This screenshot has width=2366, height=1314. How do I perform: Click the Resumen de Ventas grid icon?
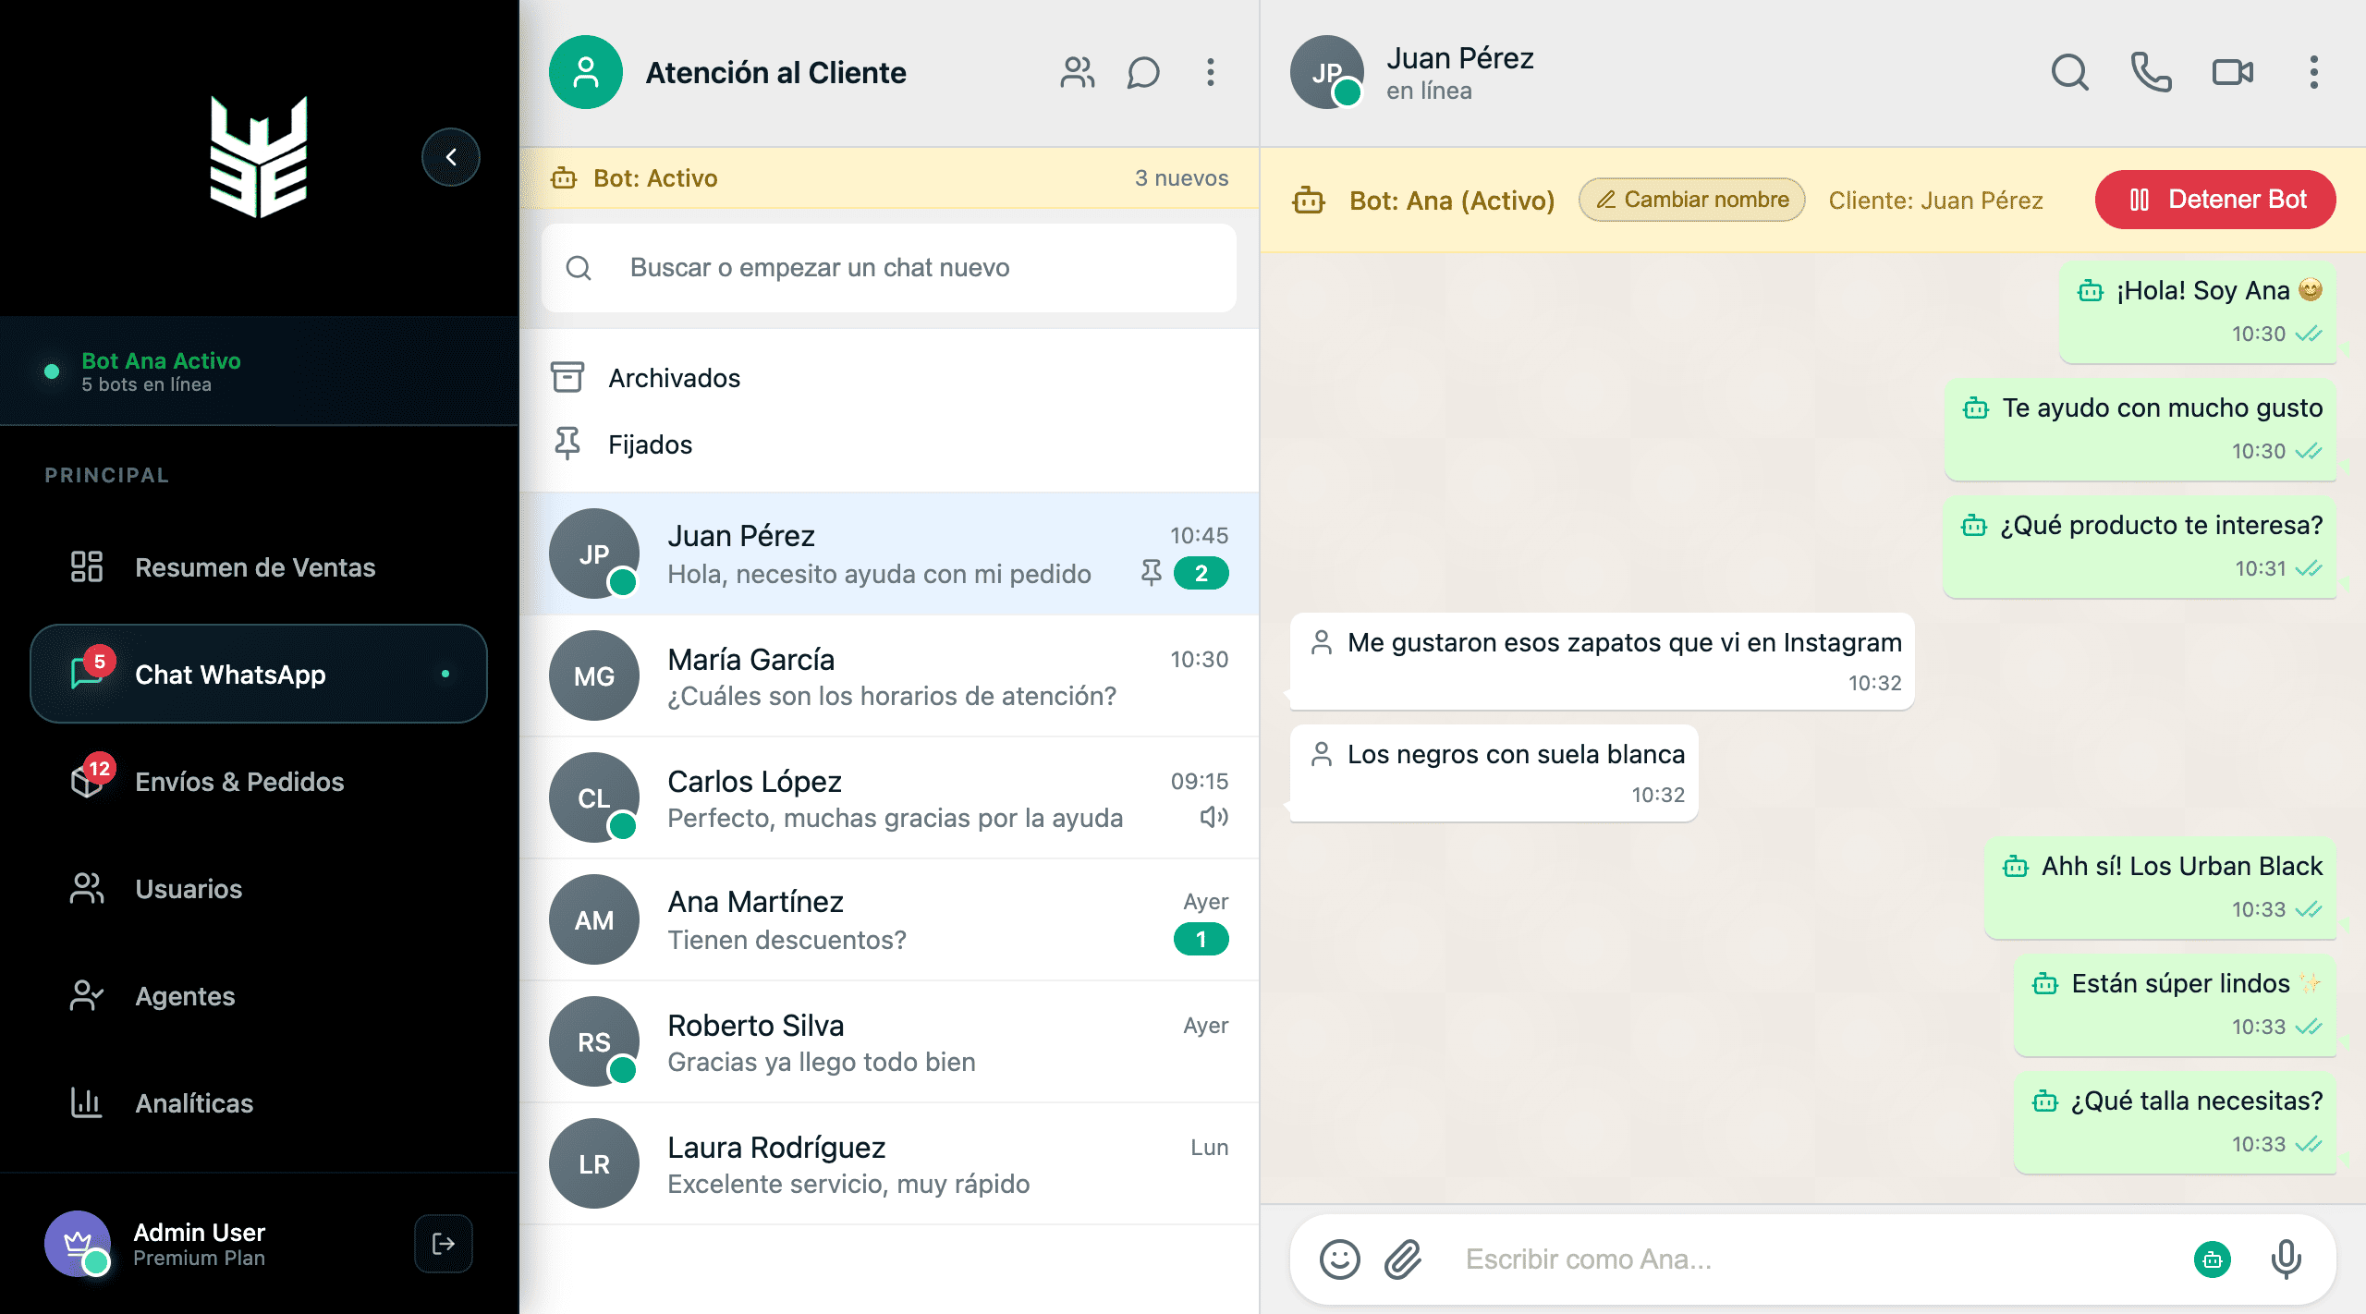point(86,566)
